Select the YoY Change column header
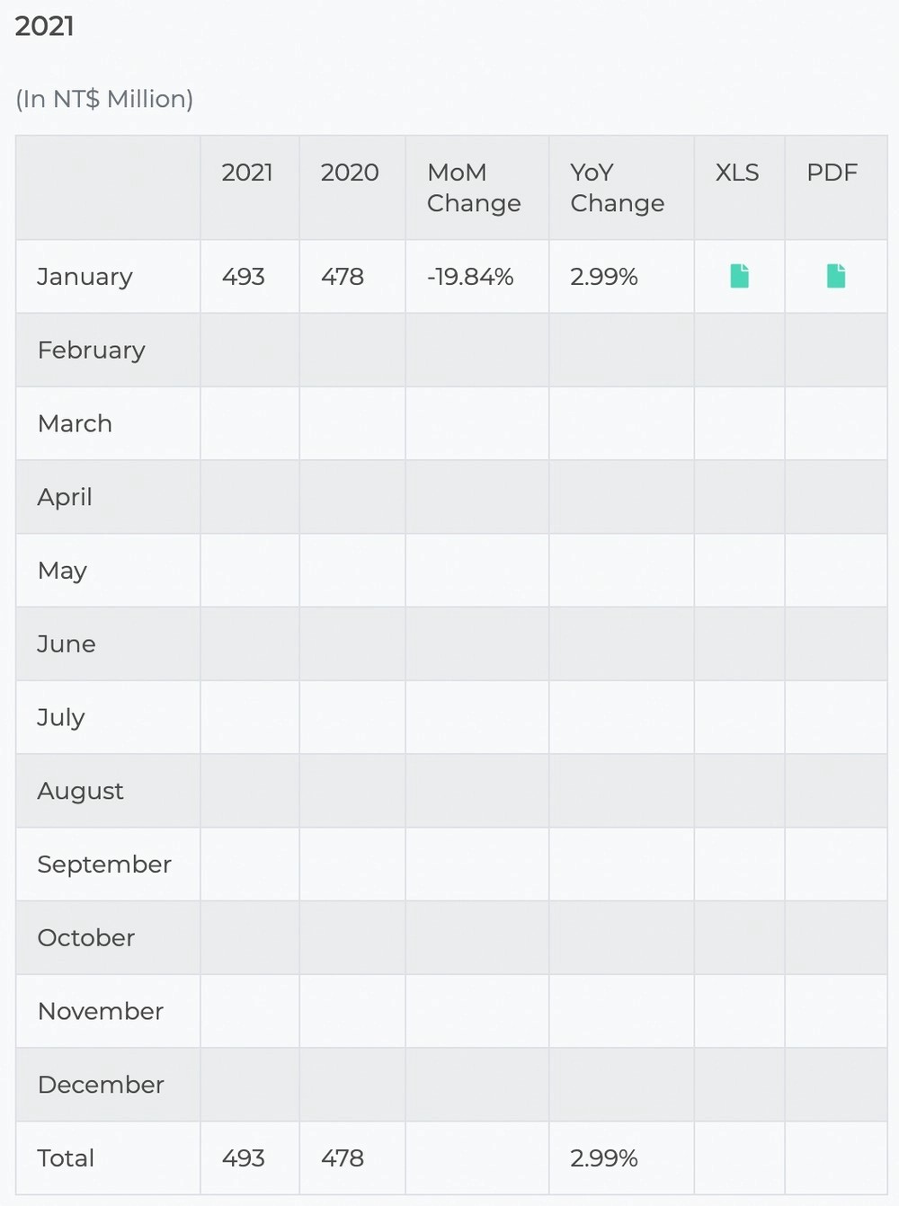The height and width of the screenshot is (1206, 899). (617, 188)
